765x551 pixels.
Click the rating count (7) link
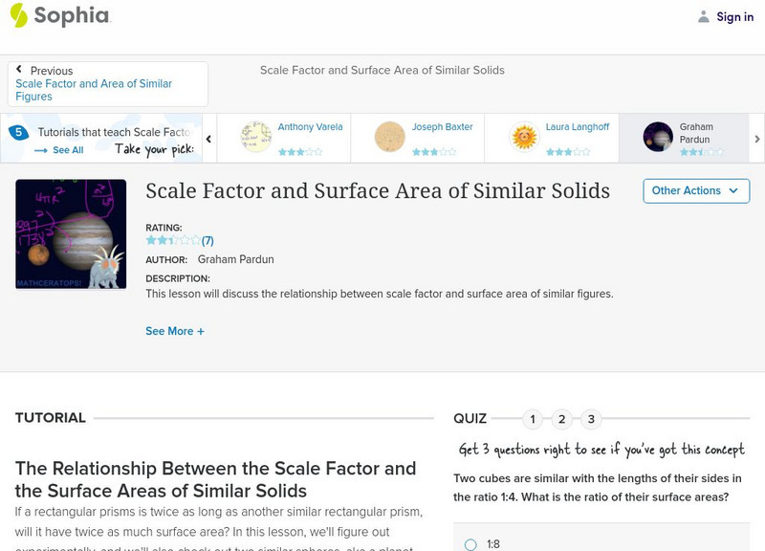(x=208, y=241)
